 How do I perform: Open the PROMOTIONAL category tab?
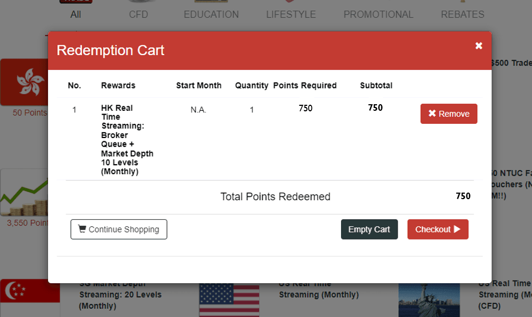378,14
